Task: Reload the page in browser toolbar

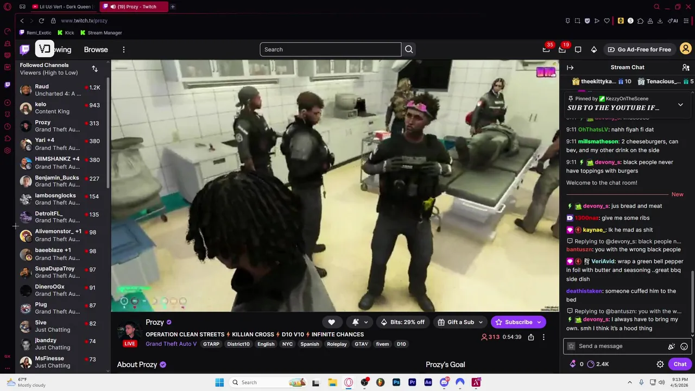Action: point(41,21)
